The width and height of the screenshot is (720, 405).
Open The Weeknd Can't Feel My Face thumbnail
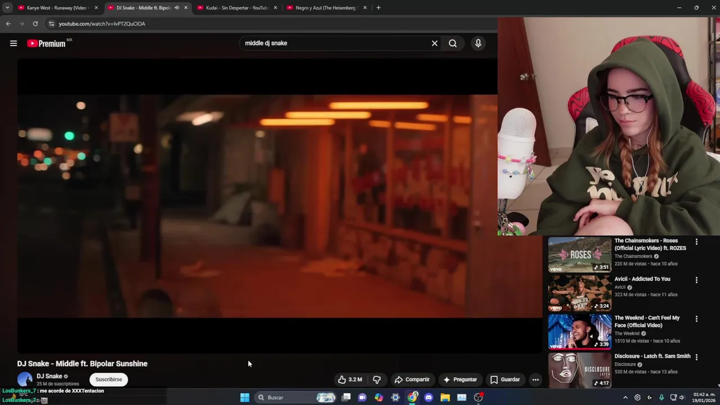579,332
